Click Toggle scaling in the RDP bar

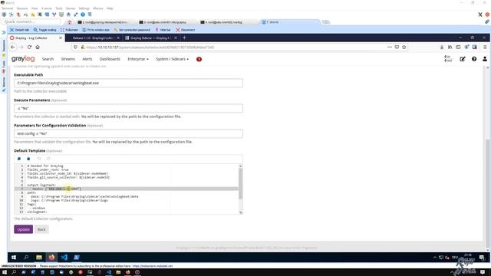coord(44,30)
